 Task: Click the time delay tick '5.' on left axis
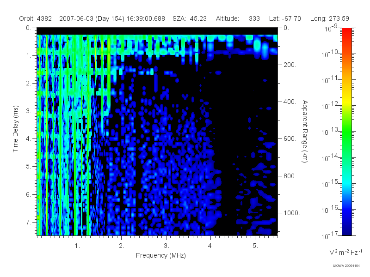pyautogui.click(x=29, y=167)
